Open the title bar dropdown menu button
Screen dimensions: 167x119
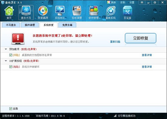tap(142, 2)
